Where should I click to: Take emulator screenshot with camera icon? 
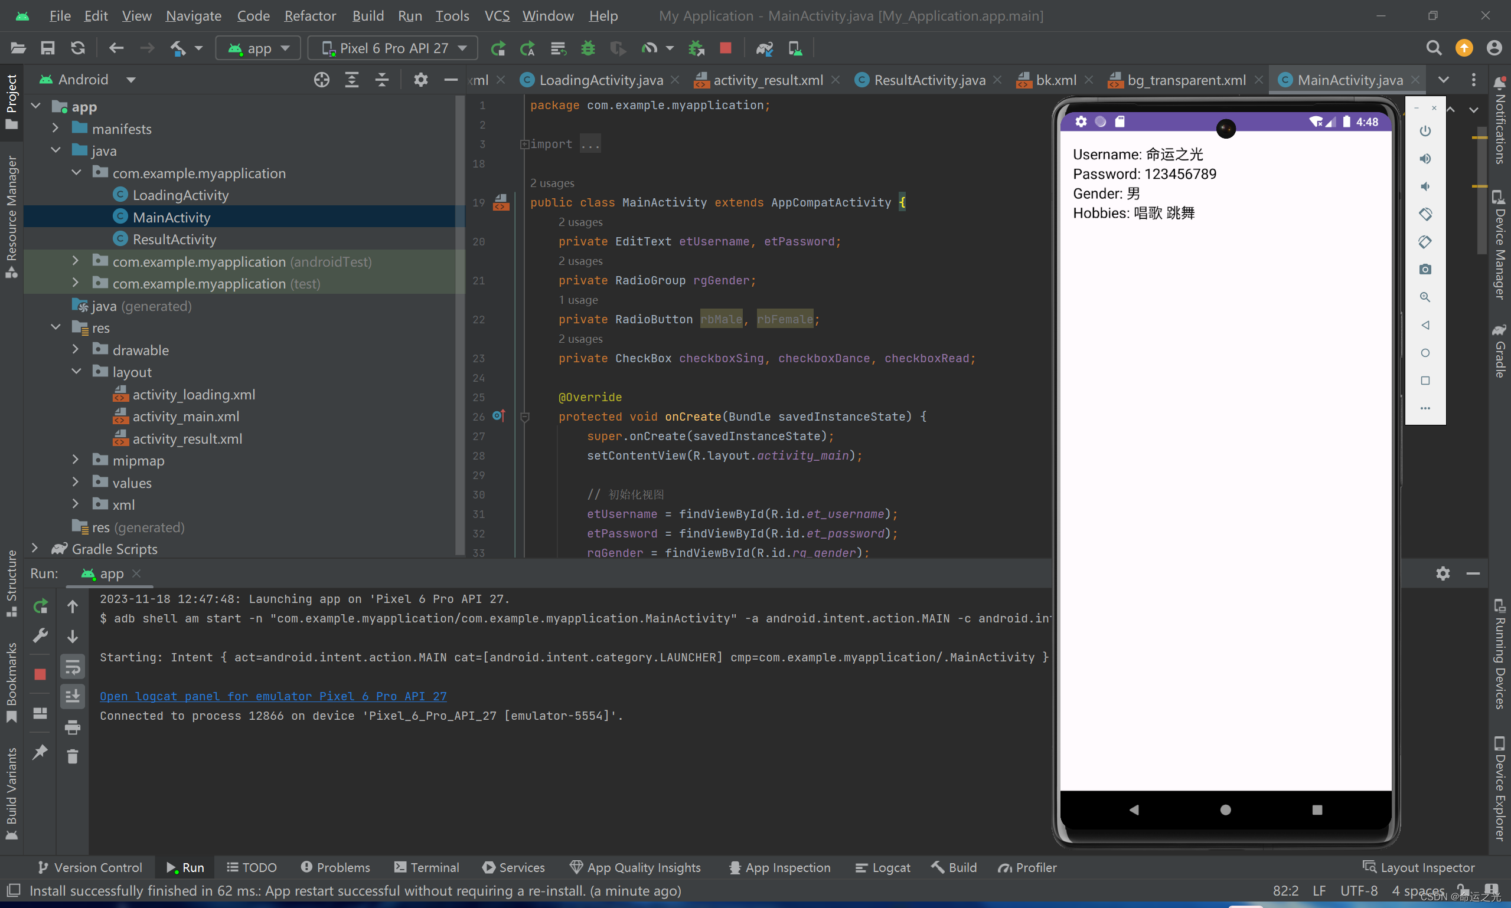pyautogui.click(x=1425, y=269)
